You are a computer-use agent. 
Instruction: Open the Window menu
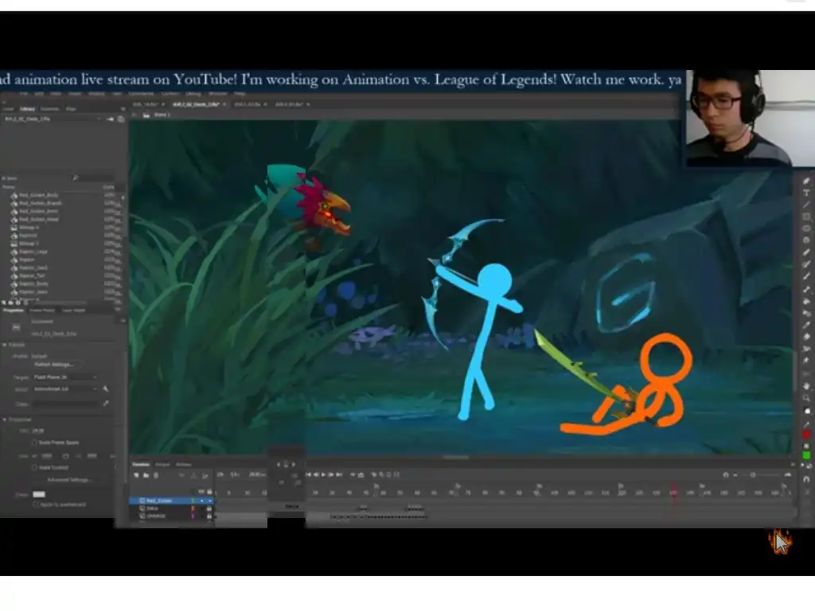(218, 94)
